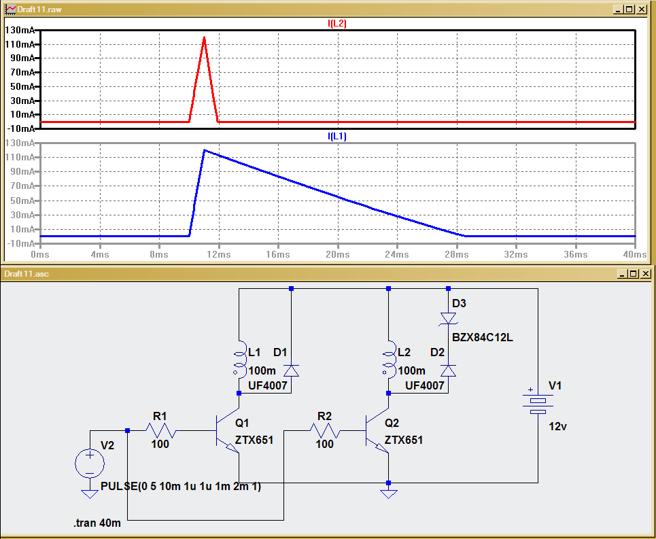656x539 pixels.
Task: Click the 100 value under R2
Action: pyautogui.click(x=325, y=444)
